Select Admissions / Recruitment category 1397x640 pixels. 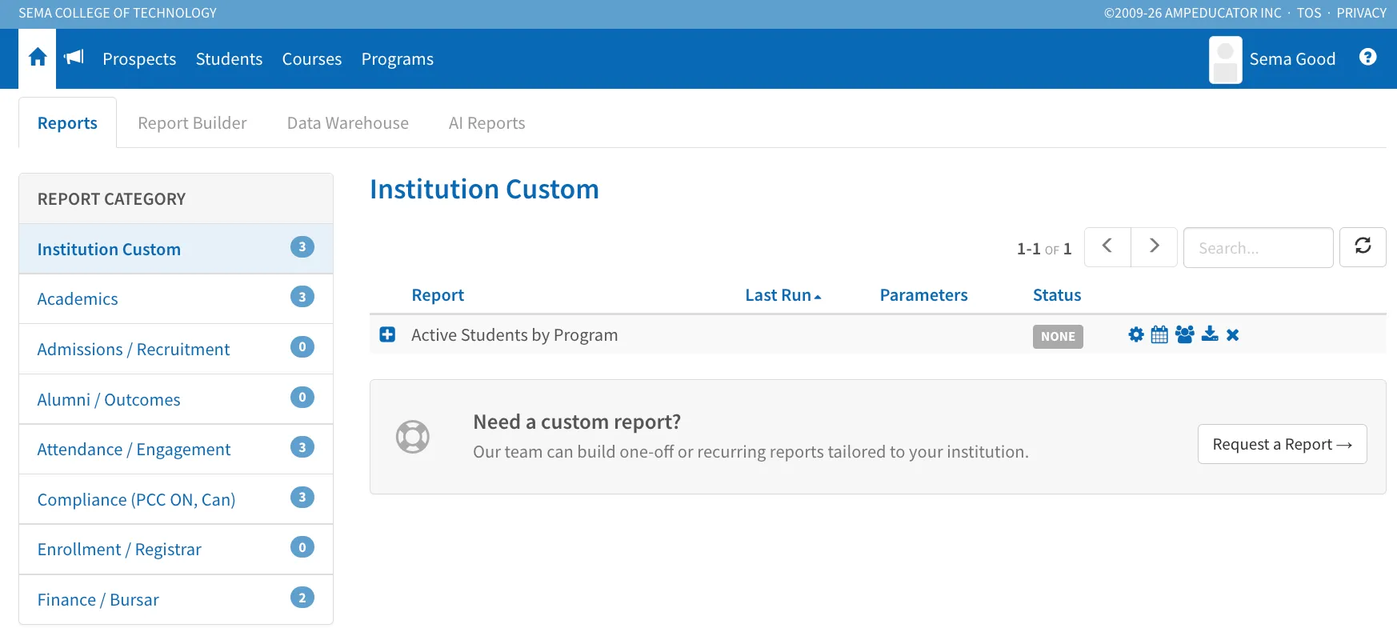[x=176, y=349]
